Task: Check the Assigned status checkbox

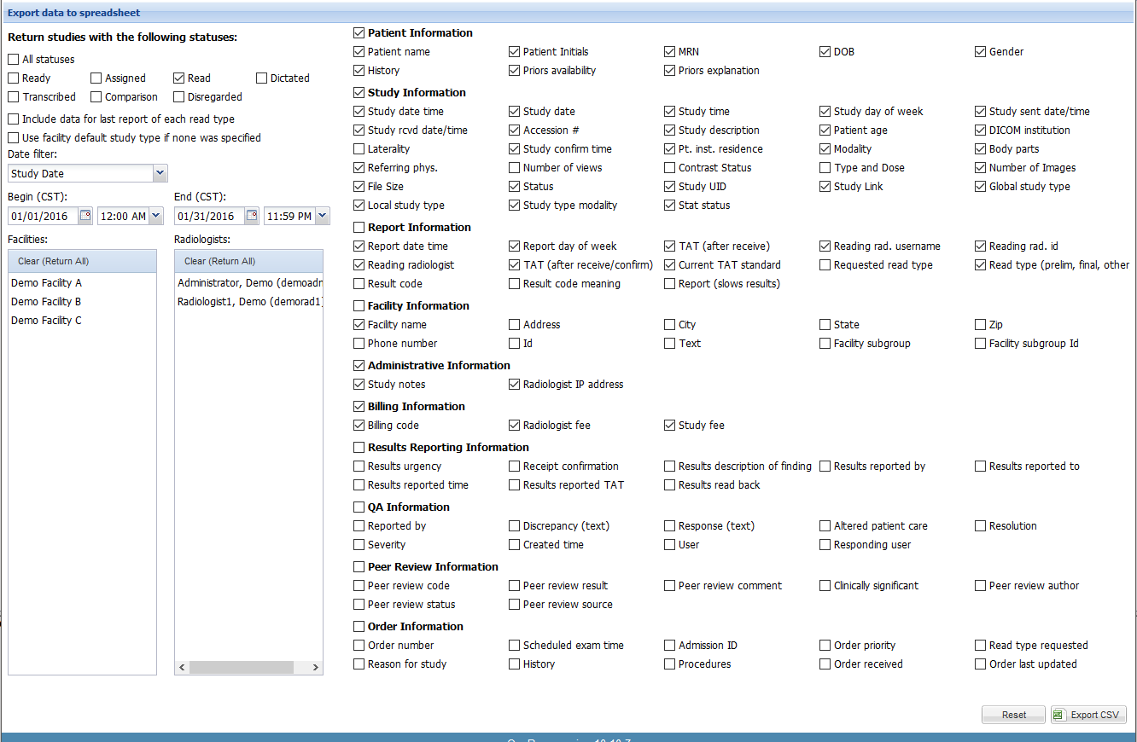Action: [96, 78]
